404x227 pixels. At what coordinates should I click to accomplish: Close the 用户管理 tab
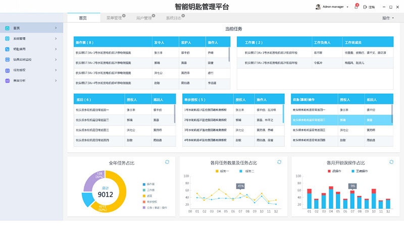(x=154, y=16)
